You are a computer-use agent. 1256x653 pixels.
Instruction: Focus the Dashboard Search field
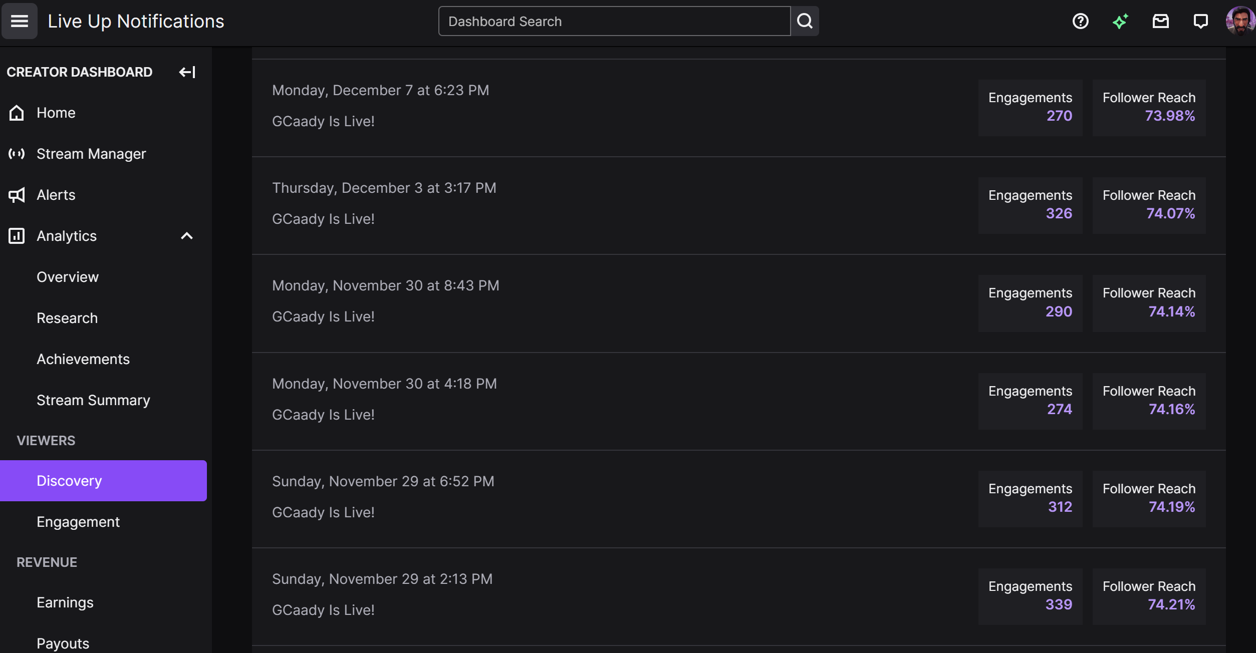pyautogui.click(x=614, y=21)
